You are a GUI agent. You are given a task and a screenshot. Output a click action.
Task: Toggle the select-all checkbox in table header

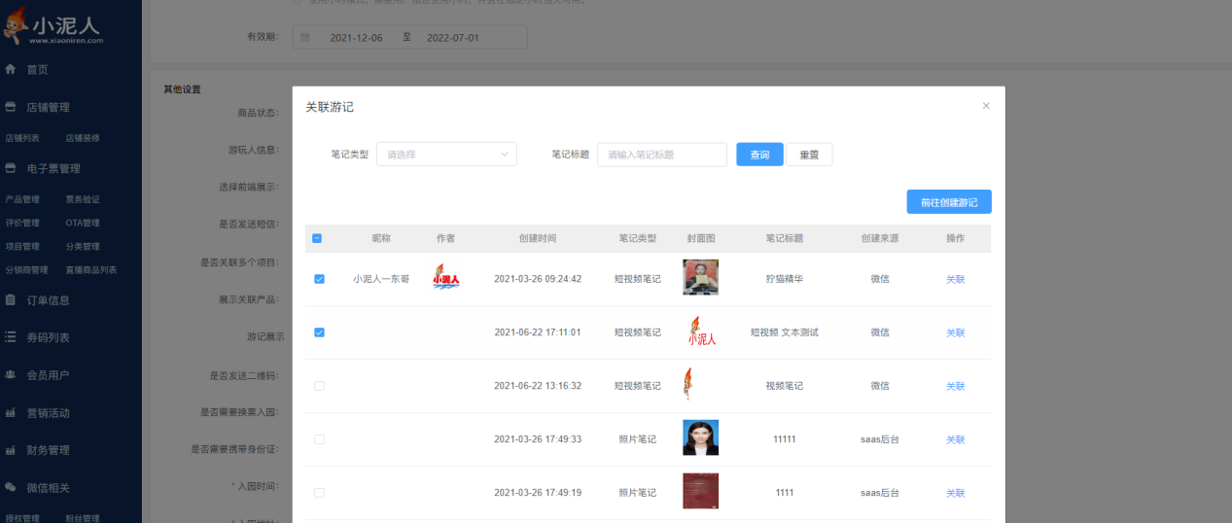[x=318, y=238]
